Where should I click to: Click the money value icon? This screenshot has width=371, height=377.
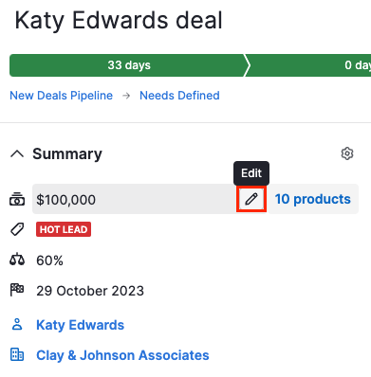coord(17,199)
